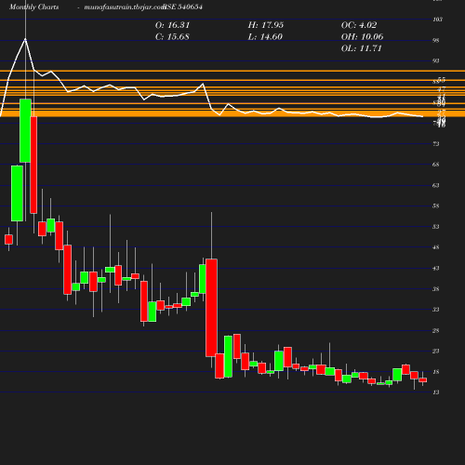Click the 48 price axis label
The height and width of the screenshot is (465, 465).
tap(436, 247)
